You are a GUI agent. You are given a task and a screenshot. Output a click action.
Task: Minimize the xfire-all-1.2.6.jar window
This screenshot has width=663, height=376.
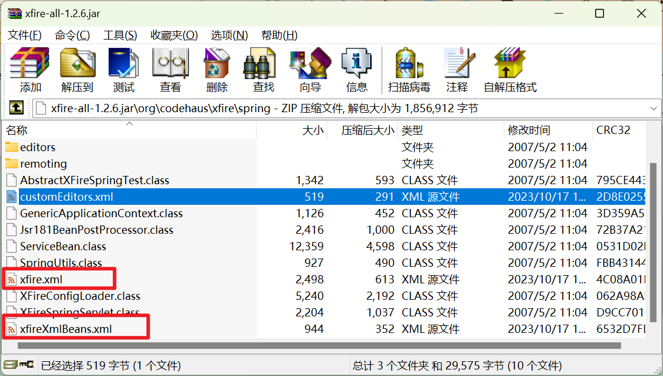[559, 14]
